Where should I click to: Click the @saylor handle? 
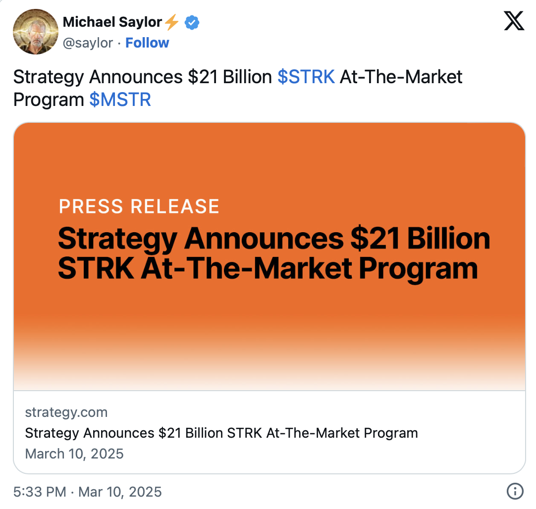(x=88, y=43)
